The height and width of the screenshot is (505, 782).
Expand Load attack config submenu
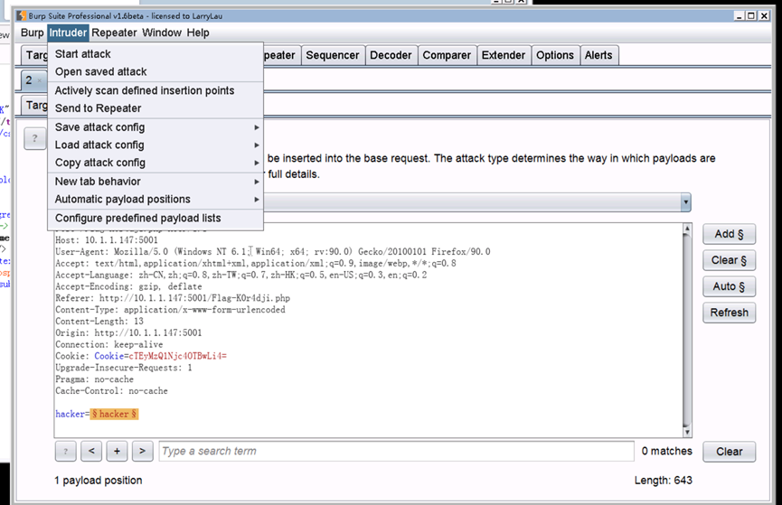(155, 145)
